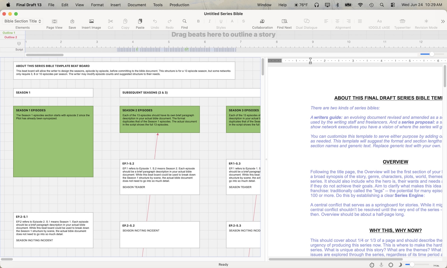This screenshot has height=268, width=447.
Task: Open the Collaboration tool
Action: coord(262,21)
